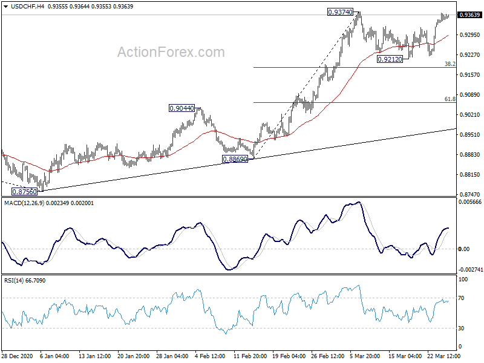Click the RSI 30 level label

[x=461, y=329]
